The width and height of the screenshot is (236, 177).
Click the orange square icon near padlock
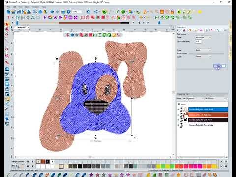pos(162,12)
